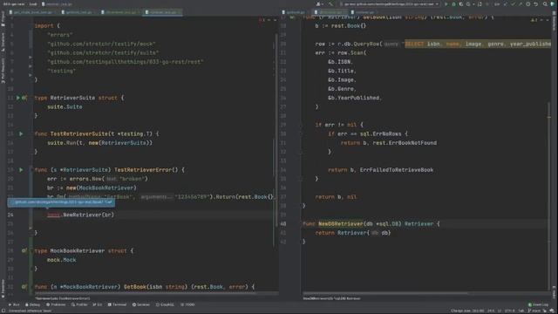
Task: Open Search Everywhere magnifier icon
Action: click(545, 3)
